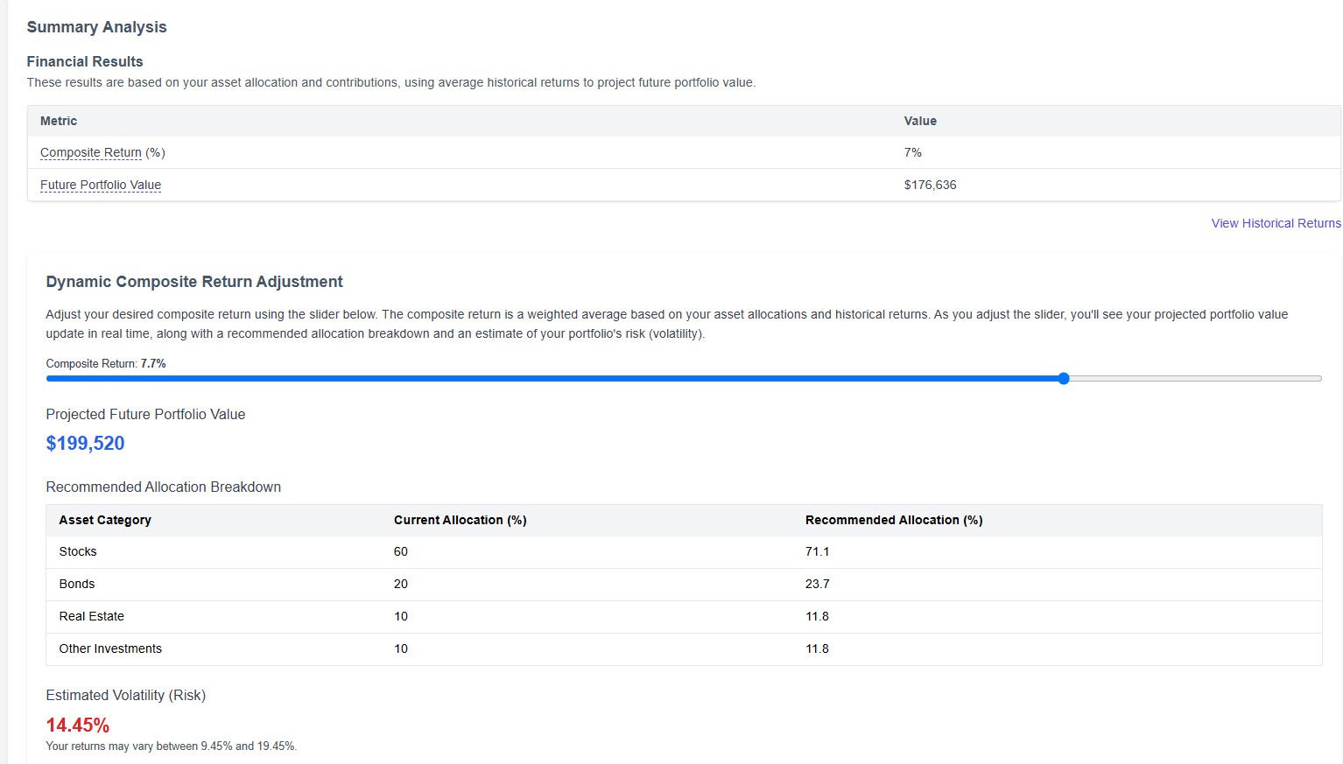Click the 71.1 recommended allocation value
Image resolution: width=1343 pixels, height=764 pixels.
[x=817, y=551]
